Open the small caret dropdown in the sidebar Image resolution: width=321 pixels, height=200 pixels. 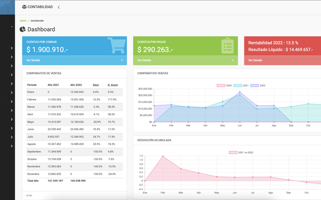pyautogui.click(x=12, y=27)
